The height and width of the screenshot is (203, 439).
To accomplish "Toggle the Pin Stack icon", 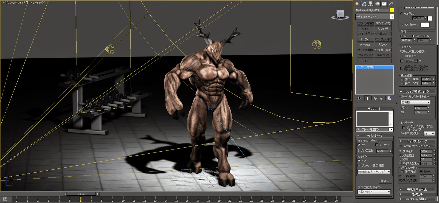I will pos(359,98).
